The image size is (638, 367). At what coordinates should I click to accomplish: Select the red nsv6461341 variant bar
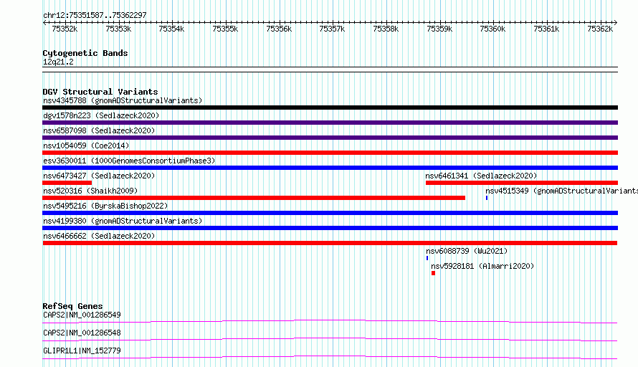click(x=522, y=183)
